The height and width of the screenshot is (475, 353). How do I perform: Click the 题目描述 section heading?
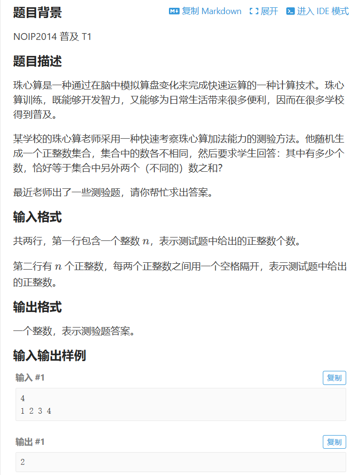click(37, 61)
